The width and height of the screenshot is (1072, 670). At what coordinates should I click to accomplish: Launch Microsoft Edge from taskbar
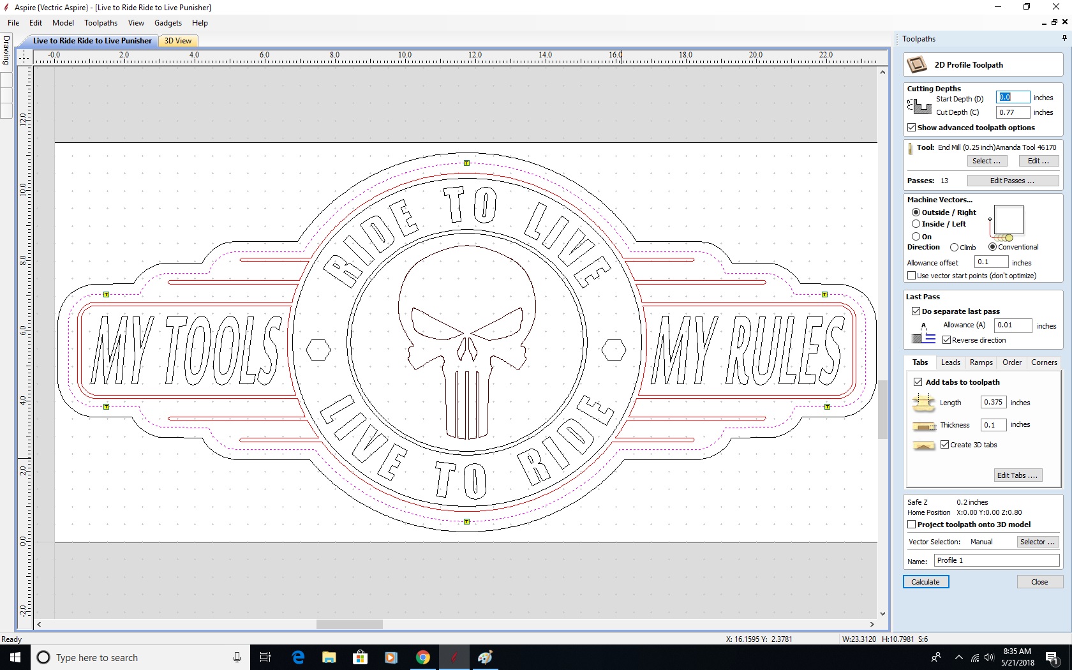(298, 657)
